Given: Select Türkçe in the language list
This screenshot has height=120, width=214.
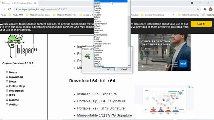Looking at the screenshot, I should pos(111,61).
